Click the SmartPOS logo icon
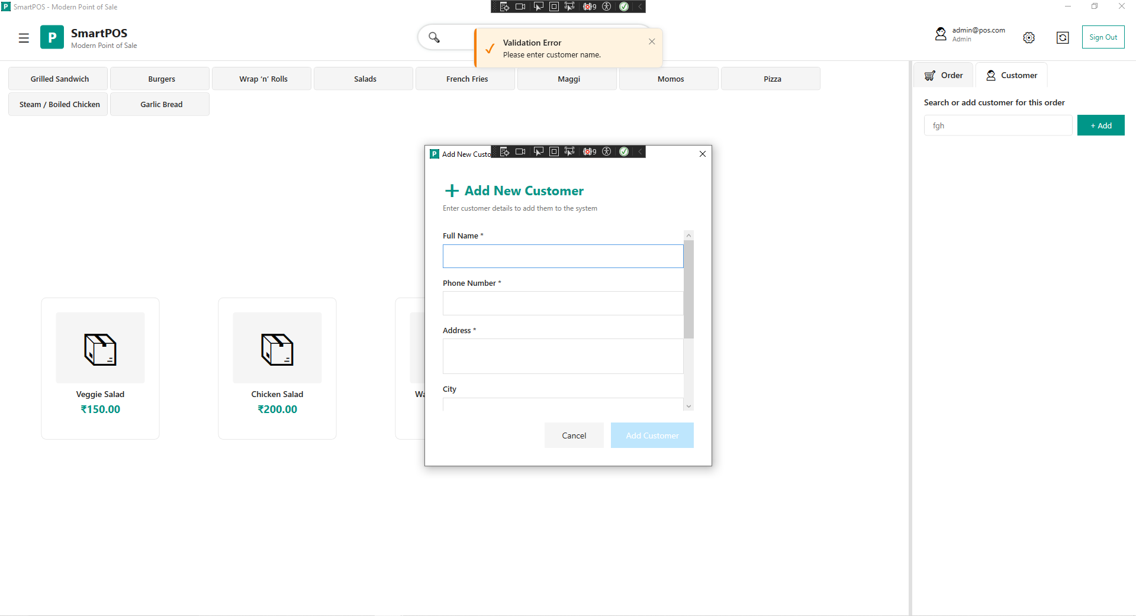 point(52,37)
